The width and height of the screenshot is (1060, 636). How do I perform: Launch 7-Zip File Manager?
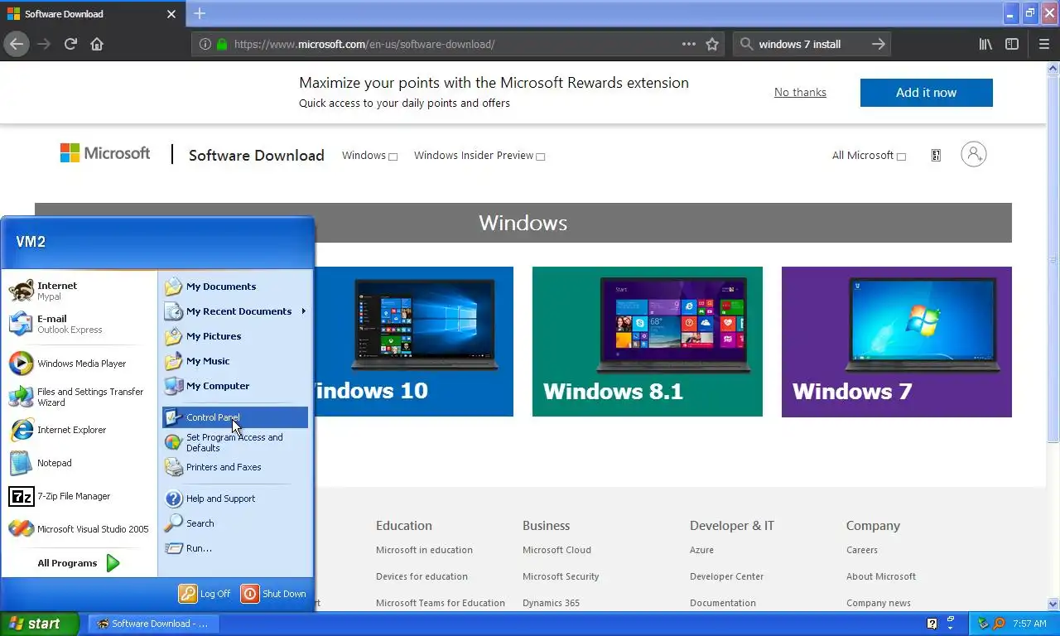tap(80, 496)
